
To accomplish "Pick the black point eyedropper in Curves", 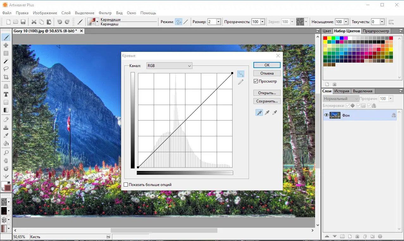I will click(259, 113).
